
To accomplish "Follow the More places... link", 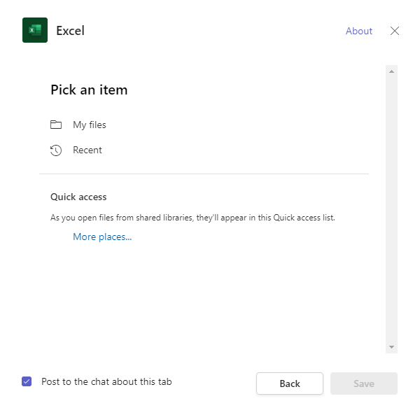I will click(102, 237).
